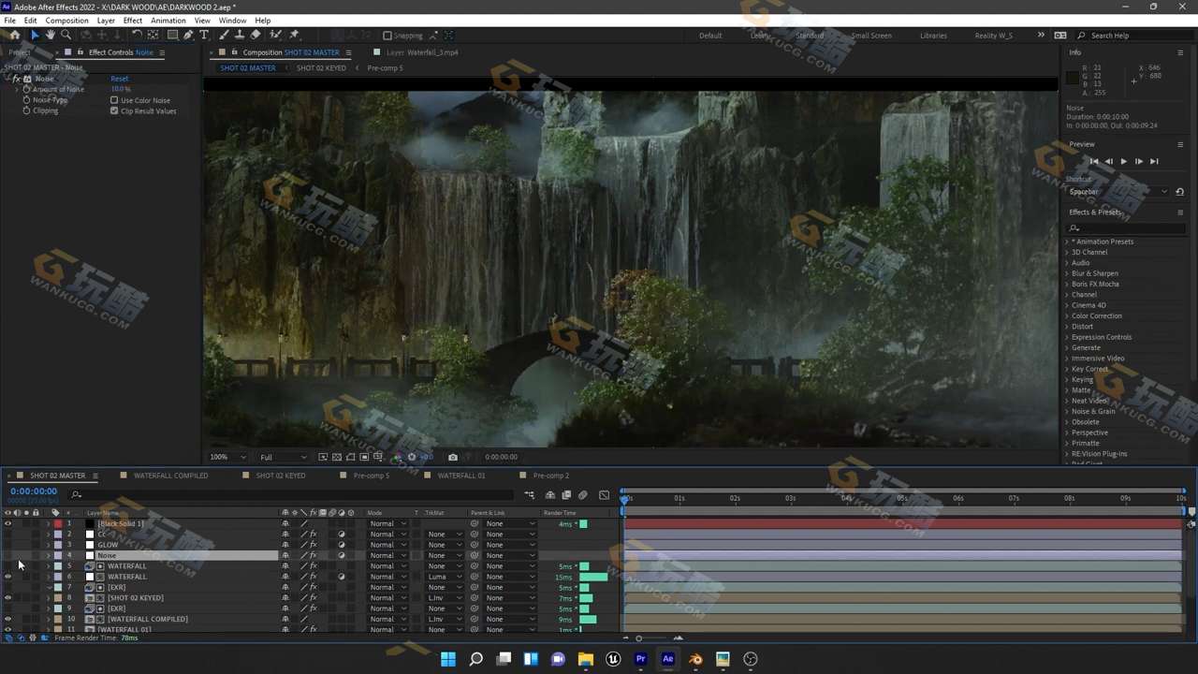Open the Luma track matte dropdown
The width and height of the screenshot is (1198, 674).
[444, 577]
